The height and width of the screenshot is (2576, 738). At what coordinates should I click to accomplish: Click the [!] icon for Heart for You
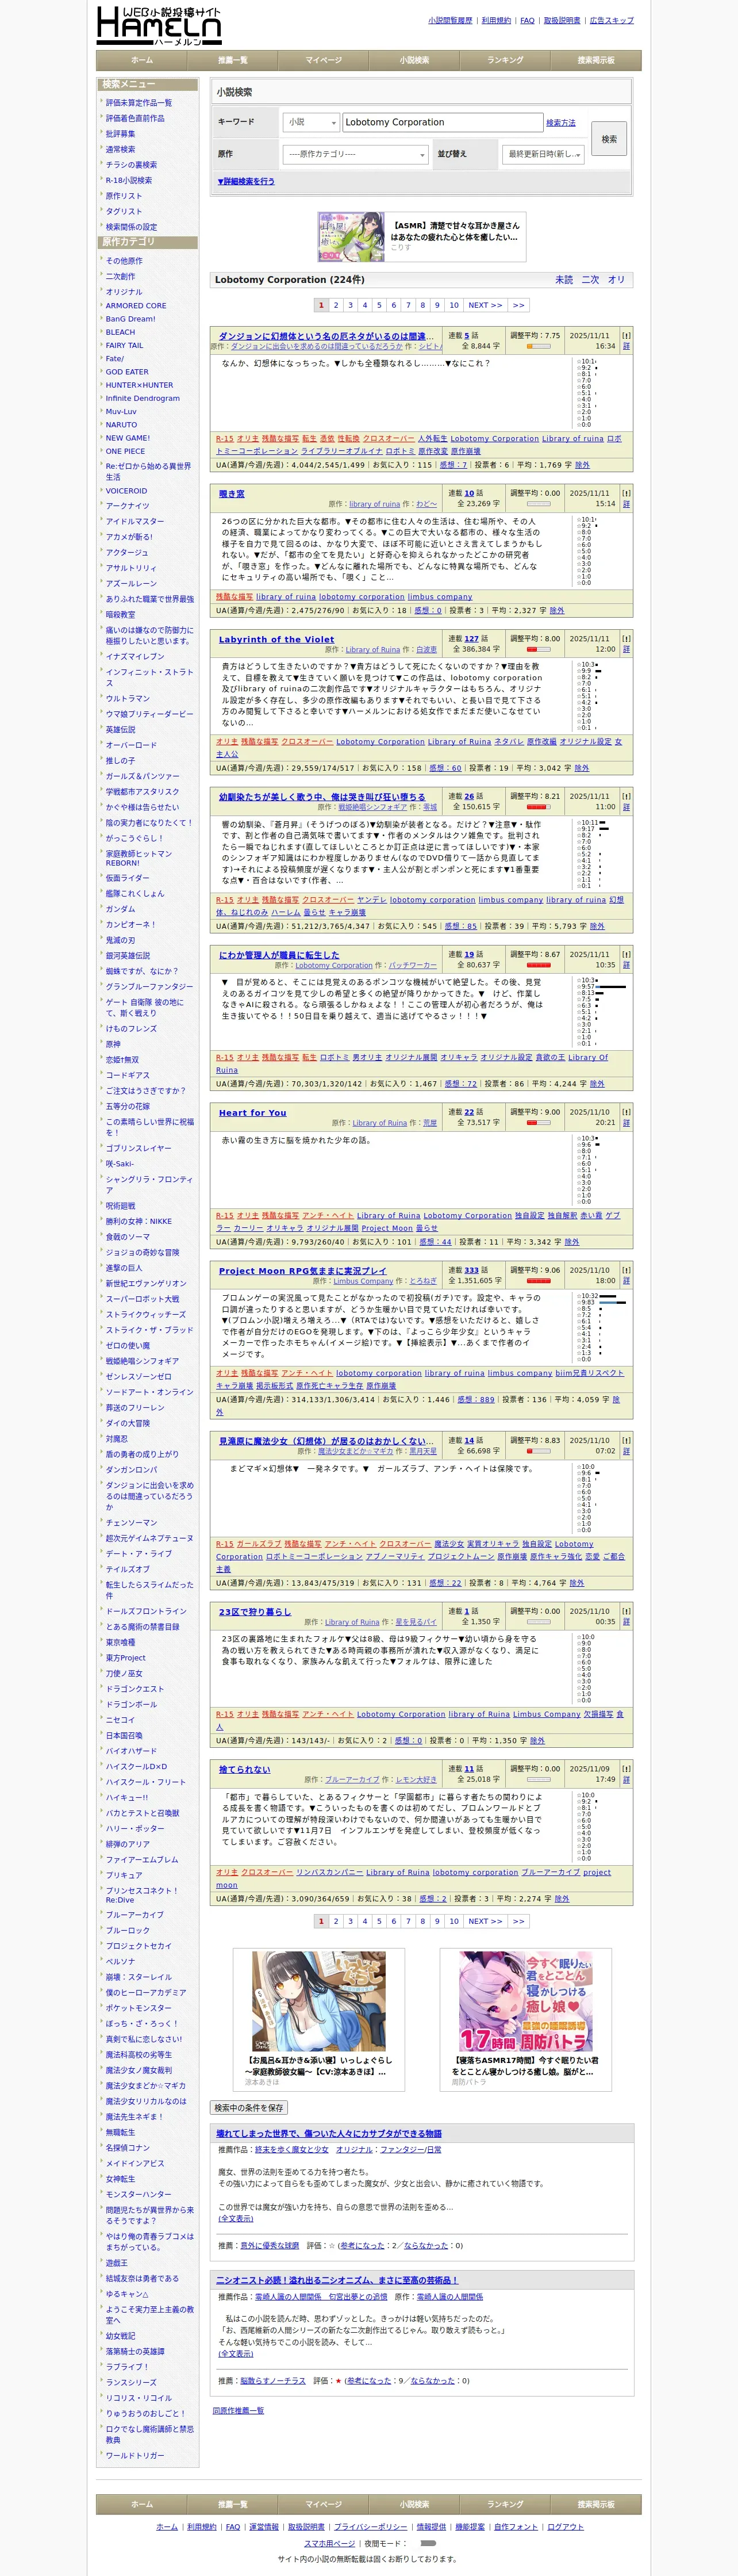pyautogui.click(x=626, y=1111)
